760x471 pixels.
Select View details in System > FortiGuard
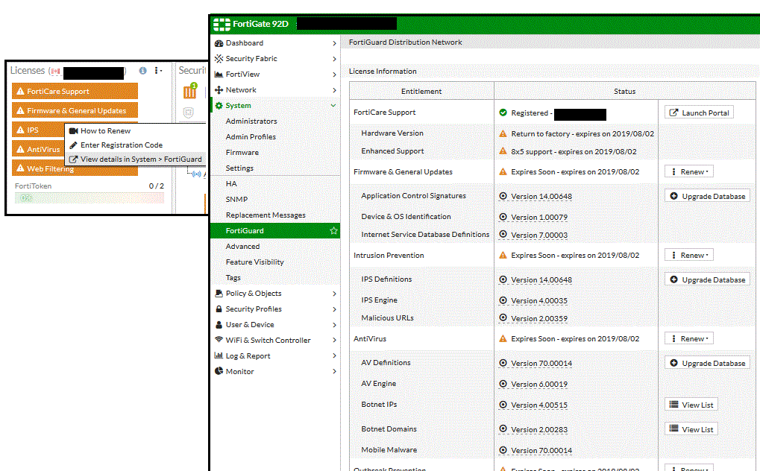coord(134,159)
